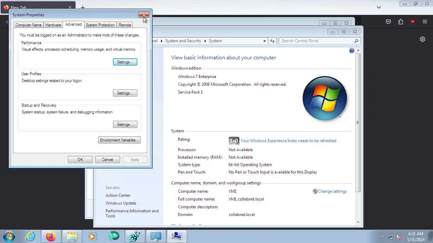The width and height of the screenshot is (433, 243).
Task: Click the System window vertical scrollbar thumb
Action: tap(358, 123)
